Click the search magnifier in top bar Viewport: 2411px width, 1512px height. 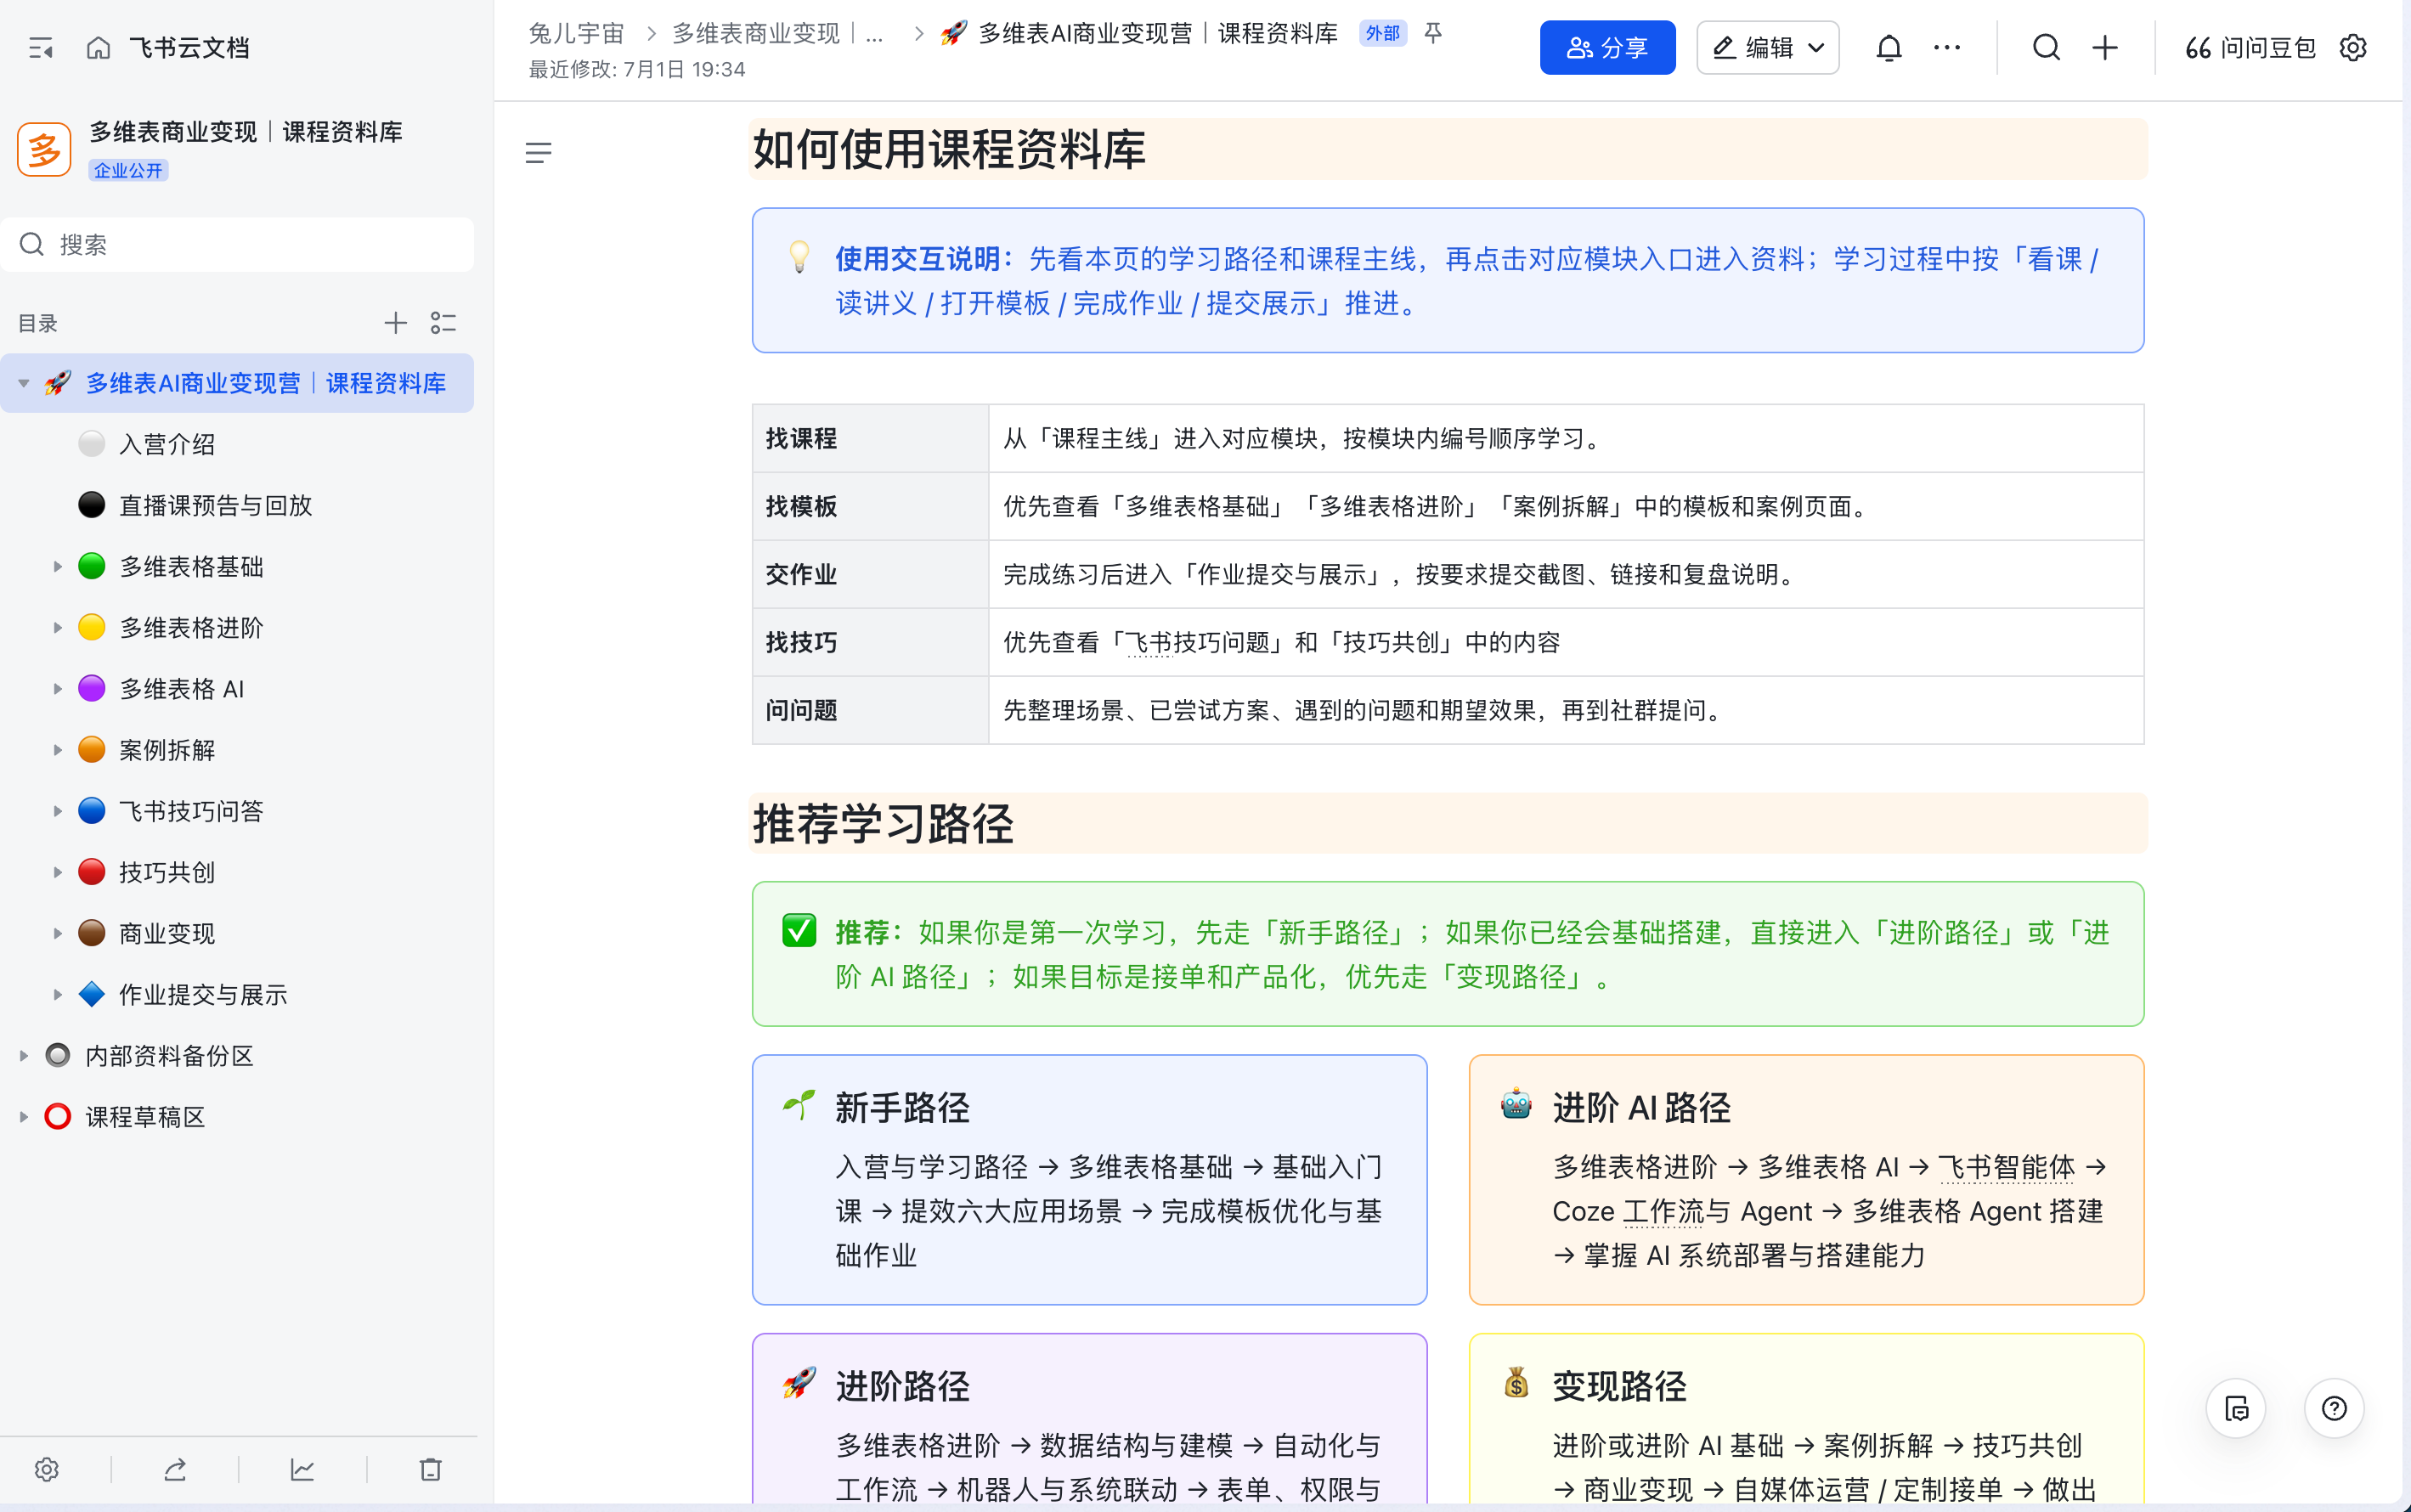[x=2046, y=48]
